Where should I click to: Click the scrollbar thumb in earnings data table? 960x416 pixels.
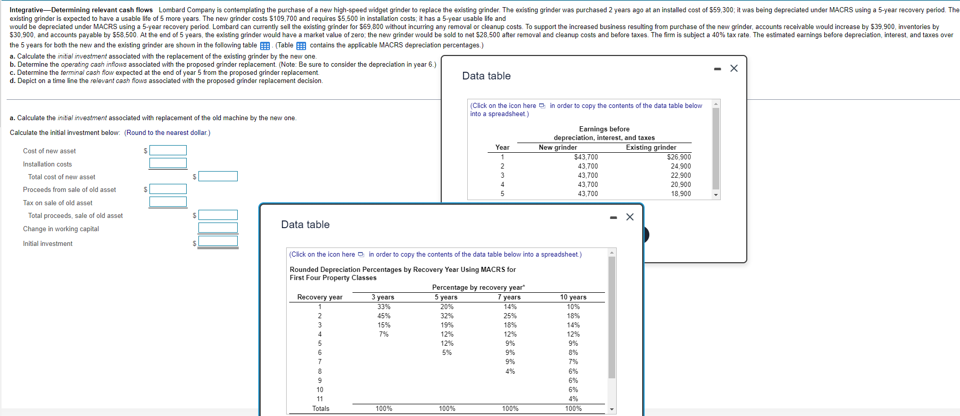click(716, 148)
